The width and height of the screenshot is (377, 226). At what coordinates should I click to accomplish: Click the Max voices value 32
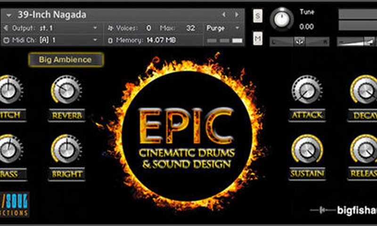point(190,28)
